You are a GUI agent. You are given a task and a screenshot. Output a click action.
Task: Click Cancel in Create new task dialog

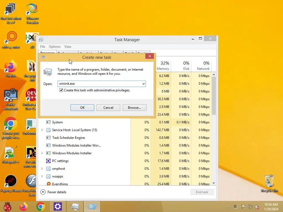[x=108, y=108]
